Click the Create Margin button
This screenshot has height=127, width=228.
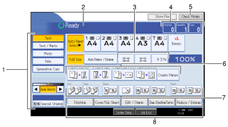coord(168,75)
